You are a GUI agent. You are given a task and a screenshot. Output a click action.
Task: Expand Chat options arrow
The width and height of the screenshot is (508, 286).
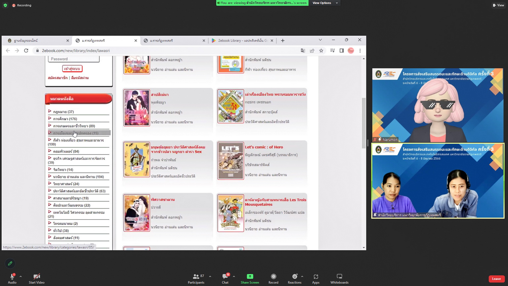234,276
